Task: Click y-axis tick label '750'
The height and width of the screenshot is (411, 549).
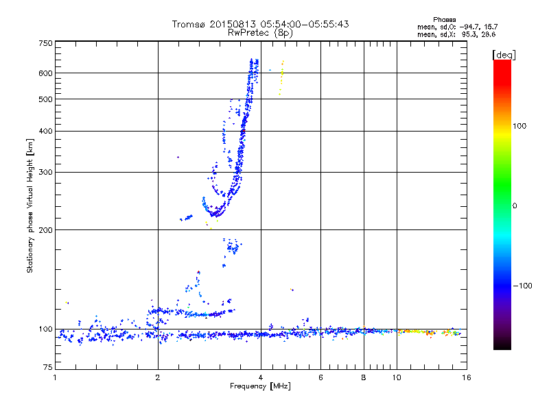Action: coord(45,43)
